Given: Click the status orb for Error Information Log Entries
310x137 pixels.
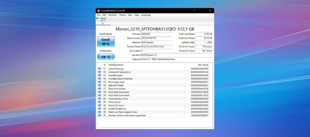Looking at the screenshot, I should pos(100,115).
